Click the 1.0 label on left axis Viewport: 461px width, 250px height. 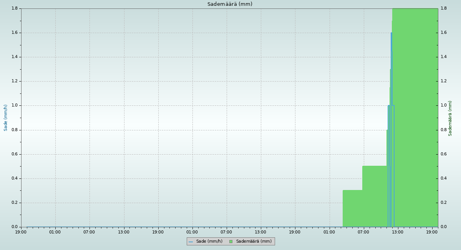tap(15, 105)
